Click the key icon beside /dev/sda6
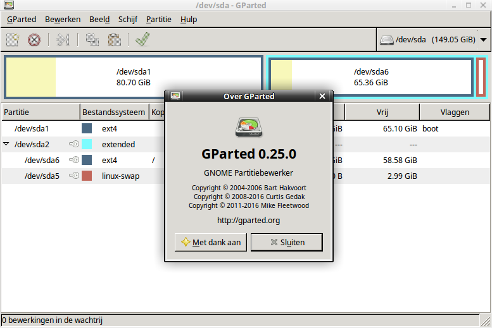Viewport: 492px width, 328px height. point(74,160)
